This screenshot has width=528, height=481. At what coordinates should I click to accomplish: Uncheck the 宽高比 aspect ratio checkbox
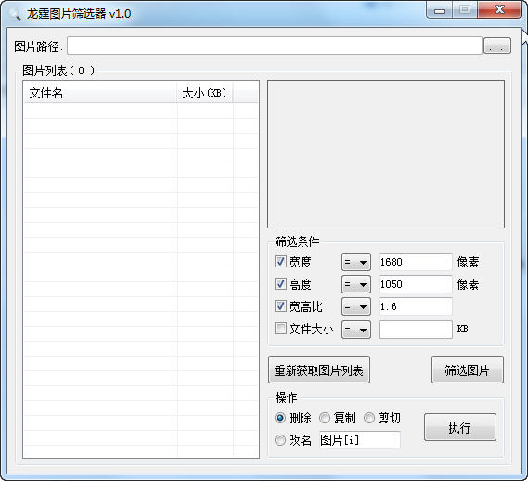click(280, 306)
